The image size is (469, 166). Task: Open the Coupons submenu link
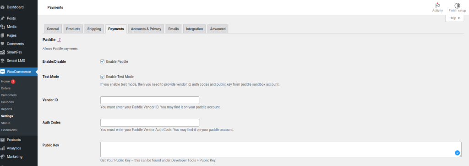[7, 102]
